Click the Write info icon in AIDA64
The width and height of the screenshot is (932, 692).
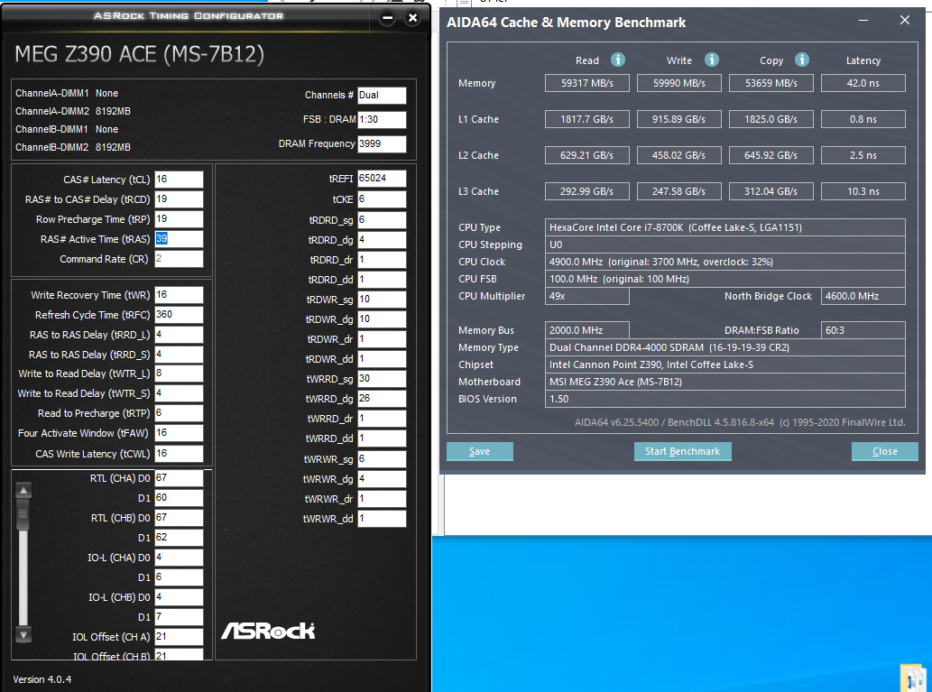[x=712, y=60]
